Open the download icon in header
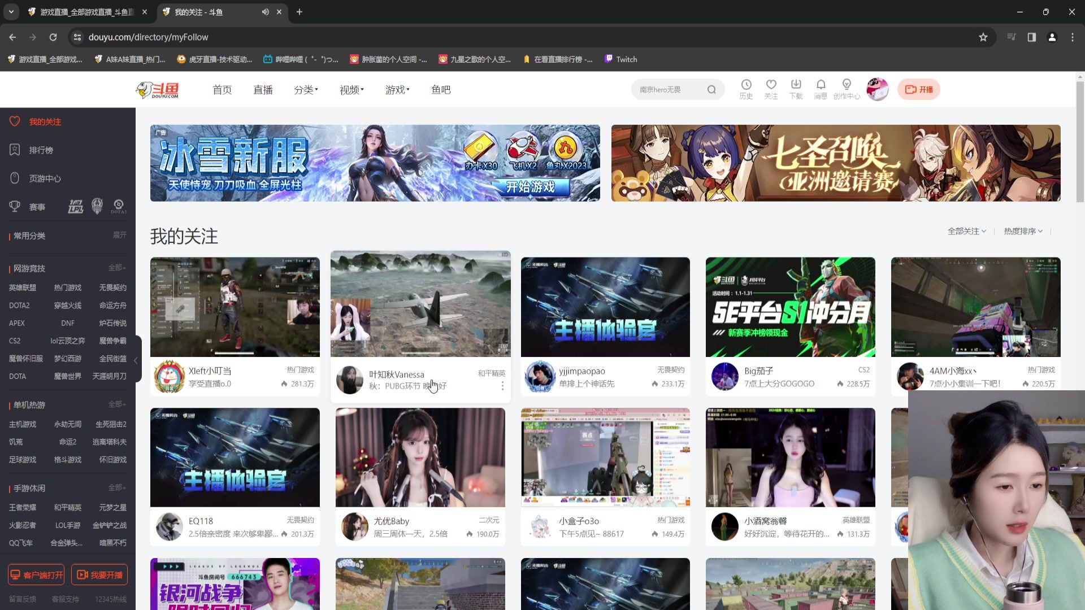Image resolution: width=1085 pixels, height=610 pixels. point(796,89)
